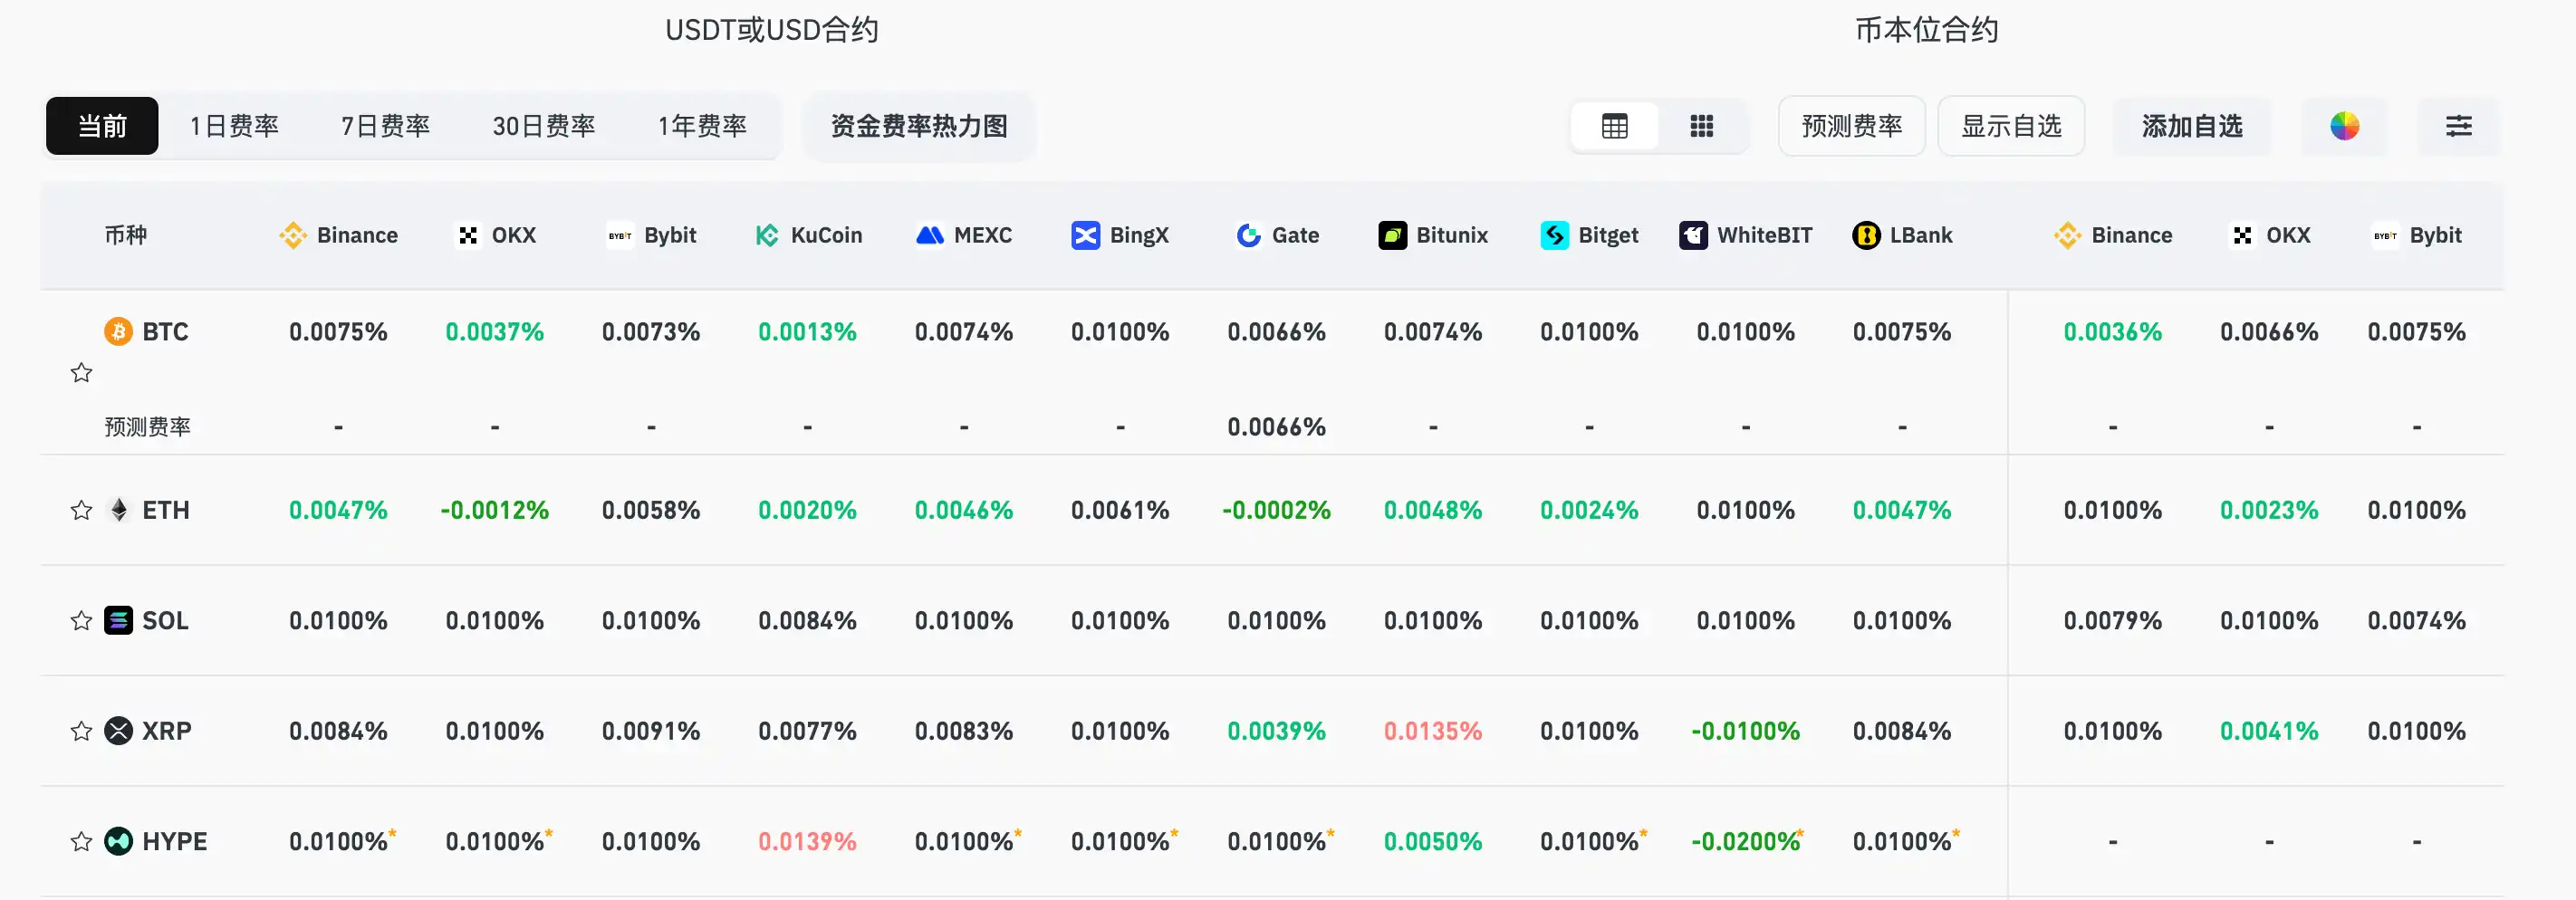This screenshot has width=2576, height=900.
Task: Click Gate predicted rate 0.0066% for BTC
Action: 1276,427
